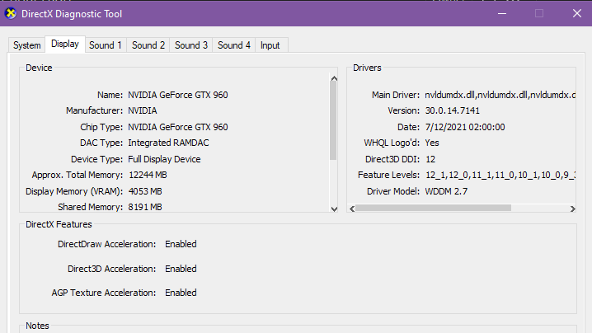Viewport: 592px width, 333px height.
Task: Click the WHQL Logo'd value Yes
Action: [x=432, y=143]
